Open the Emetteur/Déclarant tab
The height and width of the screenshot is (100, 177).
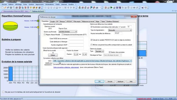coord(112,21)
